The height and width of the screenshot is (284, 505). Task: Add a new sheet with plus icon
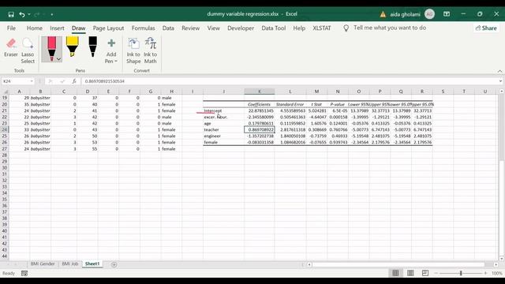point(114,264)
